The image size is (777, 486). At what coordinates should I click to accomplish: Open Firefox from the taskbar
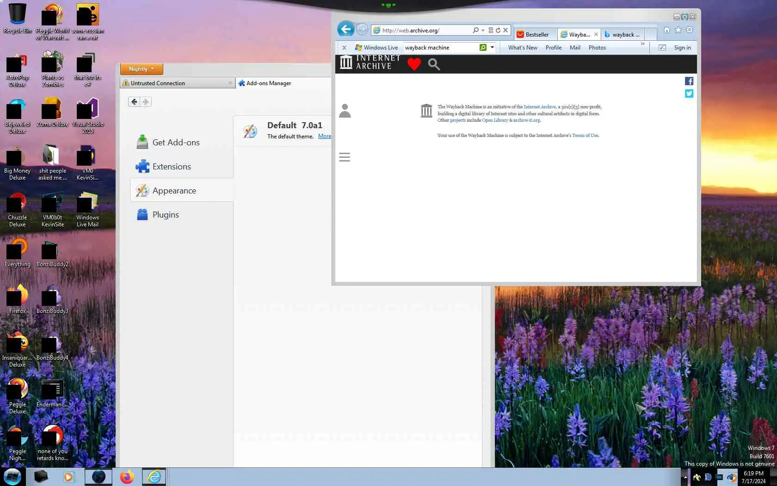pyautogui.click(x=126, y=477)
